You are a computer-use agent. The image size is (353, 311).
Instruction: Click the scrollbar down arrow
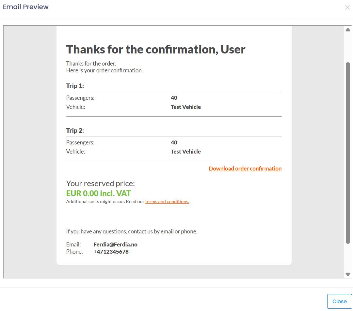tap(348, 274)
